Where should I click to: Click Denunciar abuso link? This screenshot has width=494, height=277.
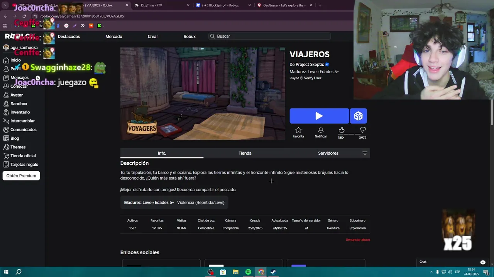[358, 240]
